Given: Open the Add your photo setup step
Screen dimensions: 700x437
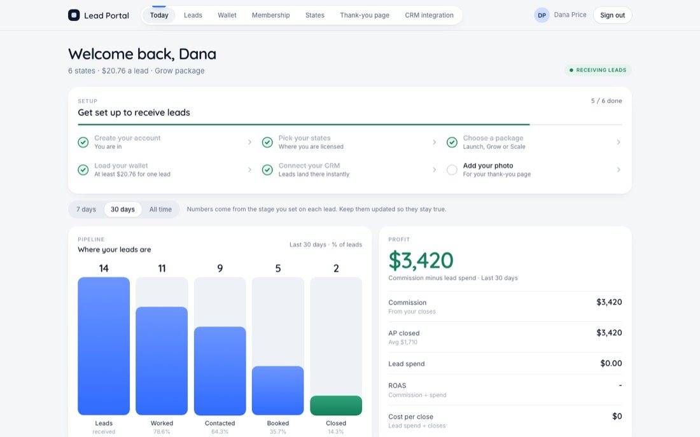Looking at the screenshot, I should click(x=534, y=170).
